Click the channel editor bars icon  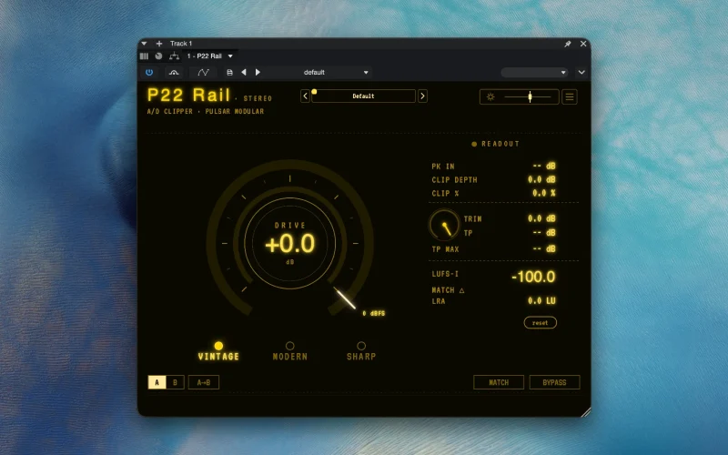point(144,56)
